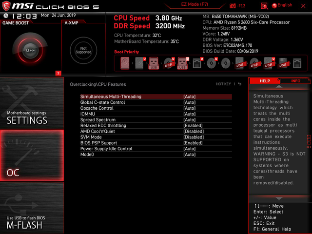Click the clock icon beside 12:03
This screenshot has height=234, width=312.
click(6, 16)
